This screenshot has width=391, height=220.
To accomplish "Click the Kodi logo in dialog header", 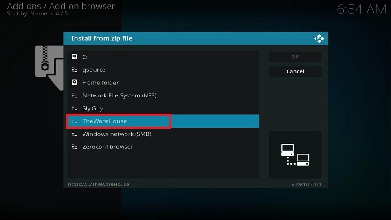I will (319, 39).
